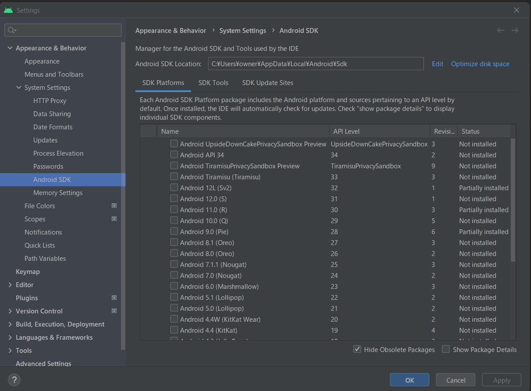Image resolution: width=531 pixels, height=391 pixels.
Task: Click the Cancel button
Action: click(456, 380)
